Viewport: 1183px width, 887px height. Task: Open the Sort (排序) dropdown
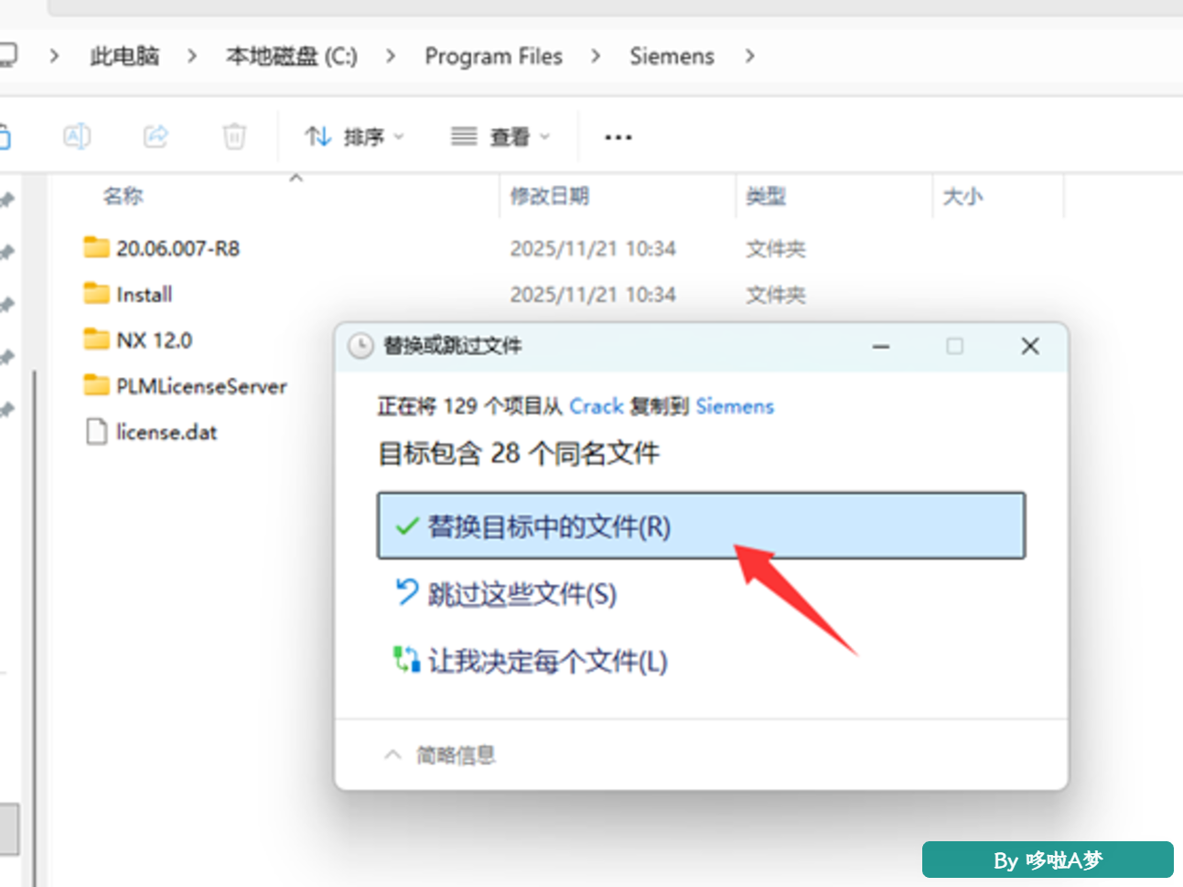pyautogui.click(x=354, y=137)
